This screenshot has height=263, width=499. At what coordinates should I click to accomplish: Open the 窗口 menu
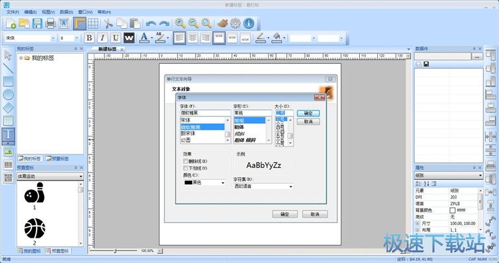tap(85, 12)
